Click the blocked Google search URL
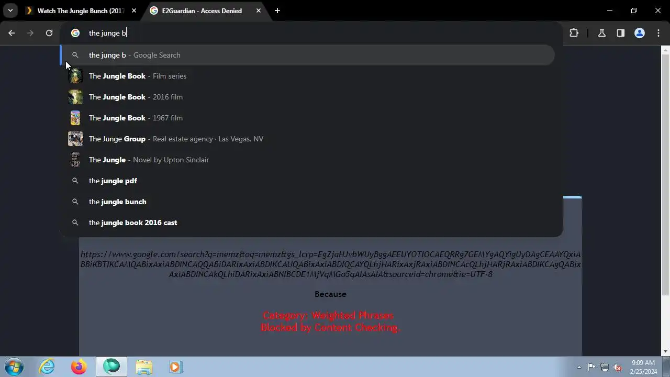 [330, 264]
